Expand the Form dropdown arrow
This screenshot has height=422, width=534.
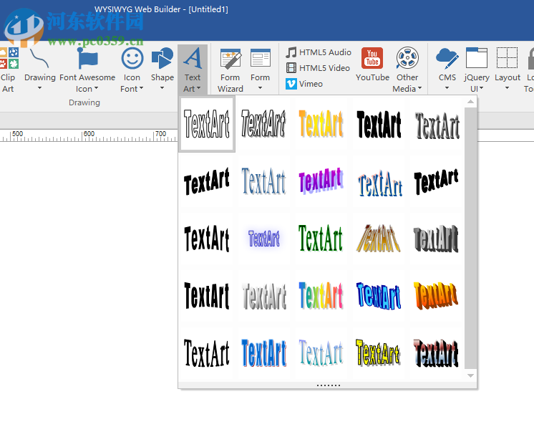click(260, 88)
